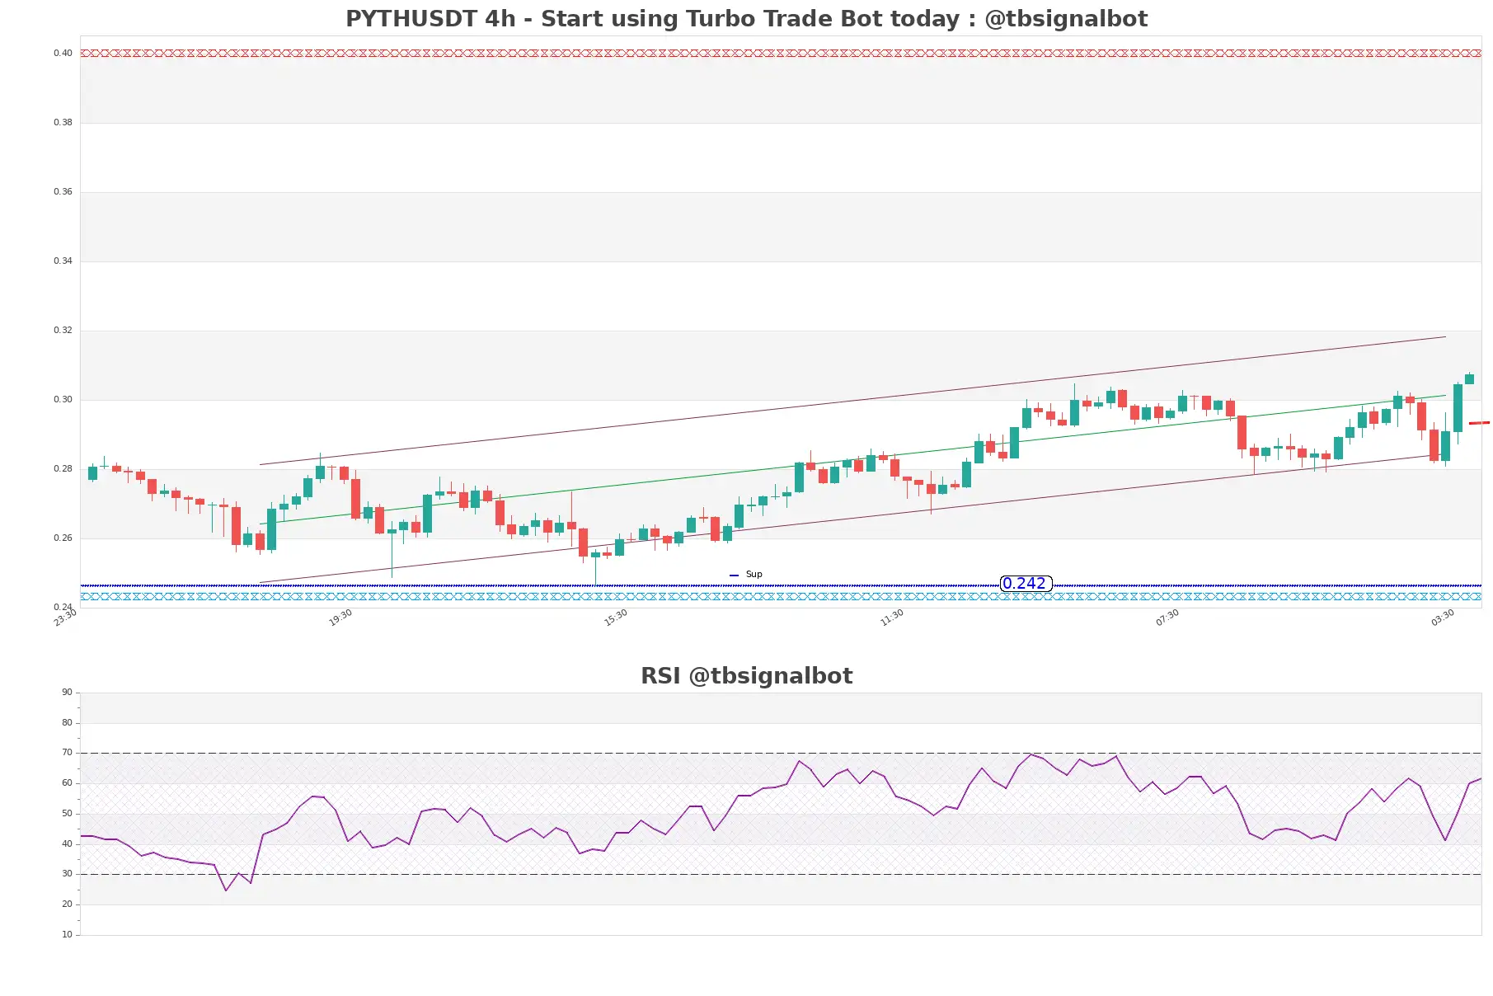Viewport: 1493px width, 996px height.
Task: Click the PYTHUSDT 4h chart title
Action: (746, 19)
